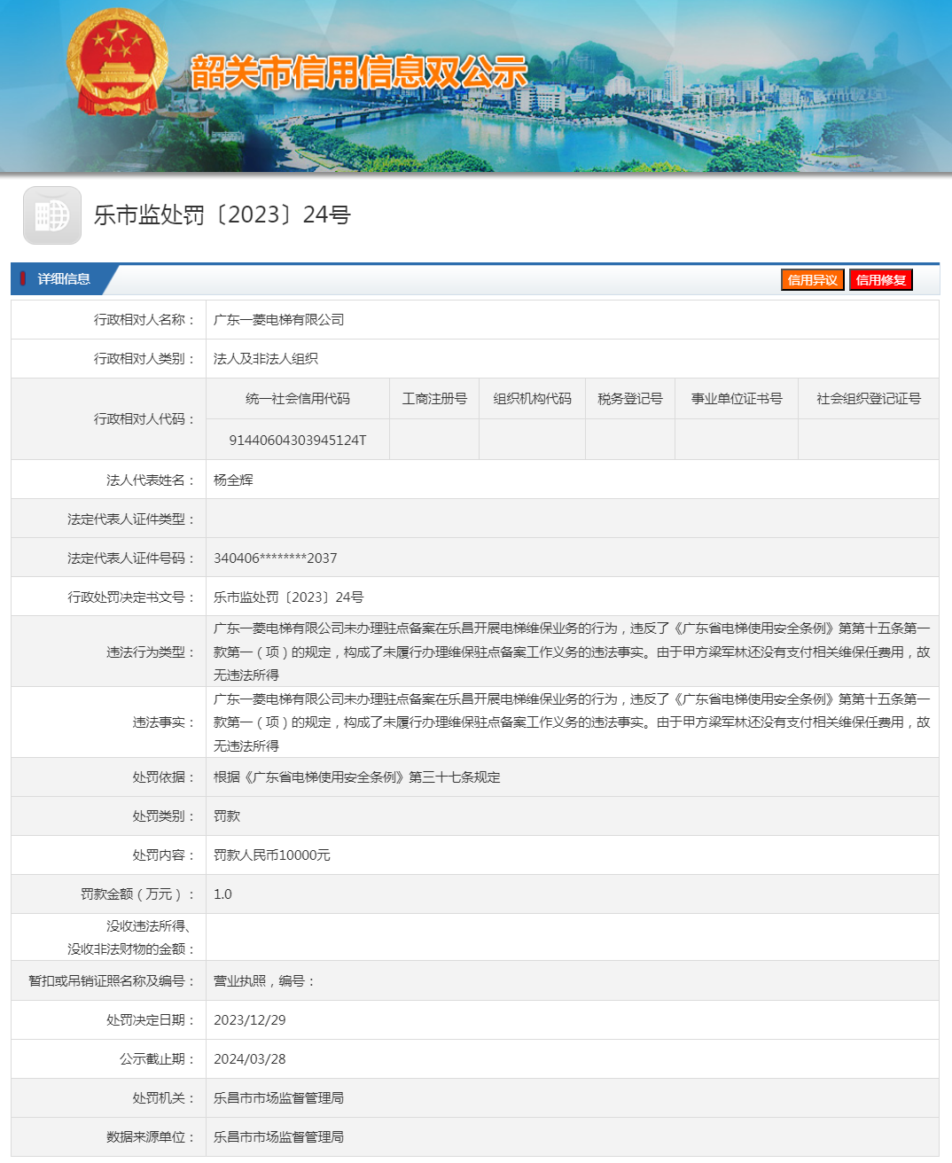Click the 违法行为类型 description text

click(x=572, y=652)
